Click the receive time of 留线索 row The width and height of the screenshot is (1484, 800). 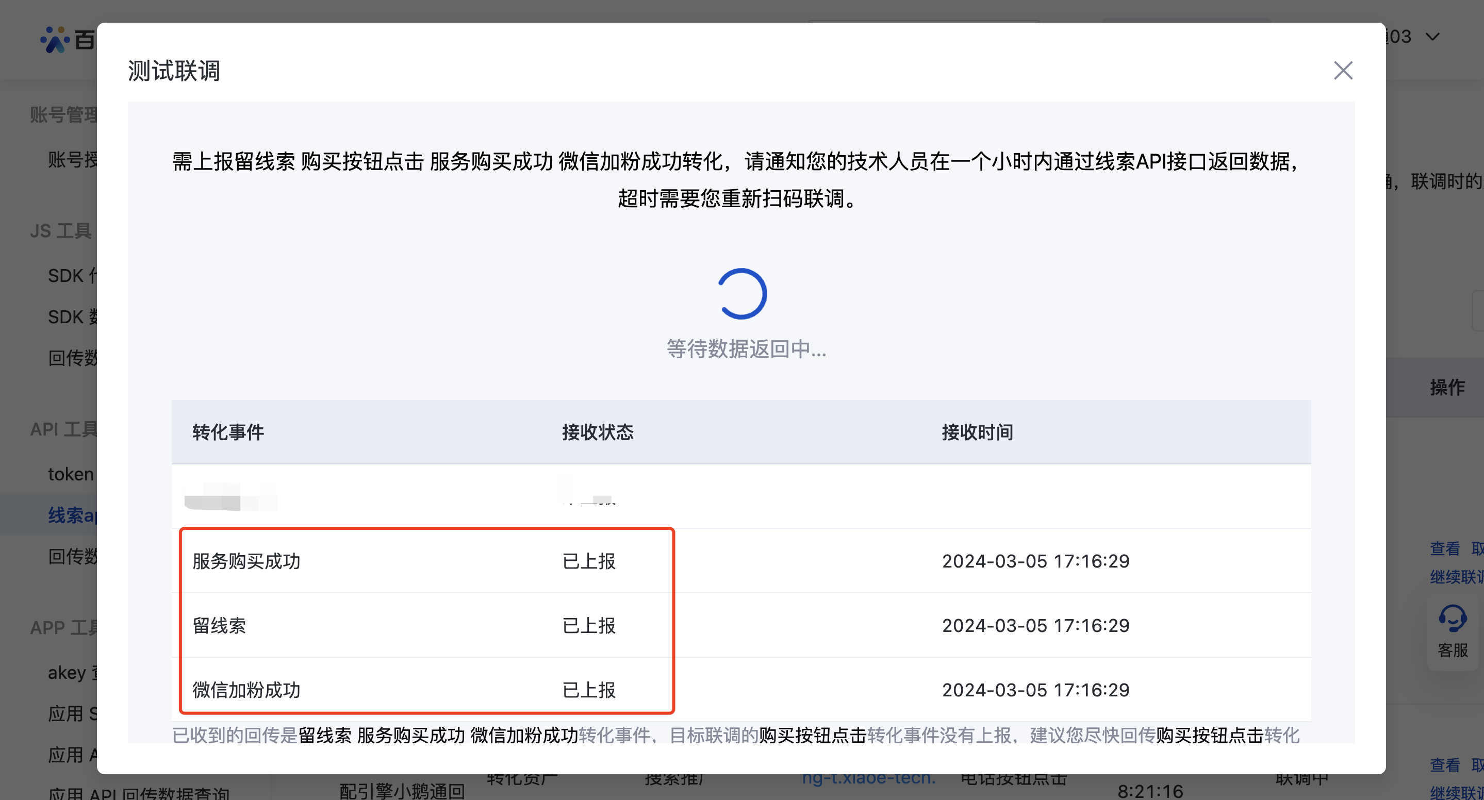click(1035, 625)
